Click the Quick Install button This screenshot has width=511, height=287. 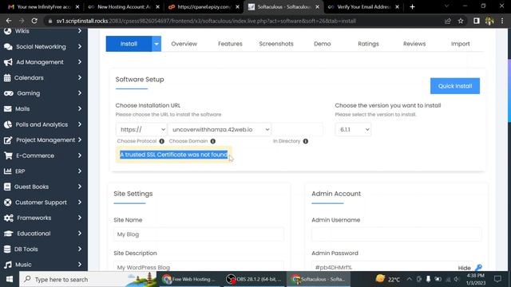pos(454,86)
